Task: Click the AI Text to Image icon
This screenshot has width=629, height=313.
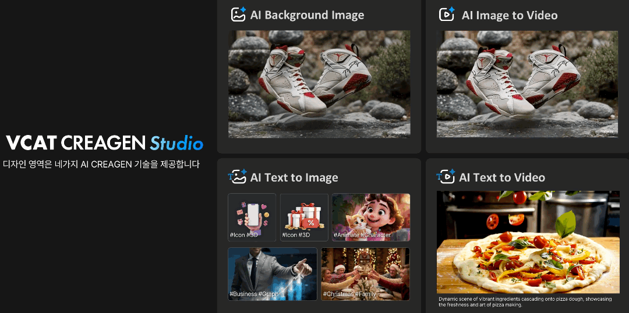Action: [x=236, y=176]
